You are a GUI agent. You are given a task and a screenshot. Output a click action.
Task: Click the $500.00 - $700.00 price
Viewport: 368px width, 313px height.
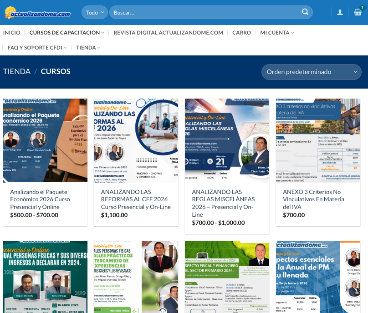[x=34, y=215]
